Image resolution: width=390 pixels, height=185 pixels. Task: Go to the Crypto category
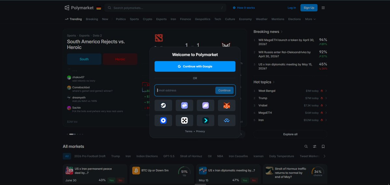(147, 19)
